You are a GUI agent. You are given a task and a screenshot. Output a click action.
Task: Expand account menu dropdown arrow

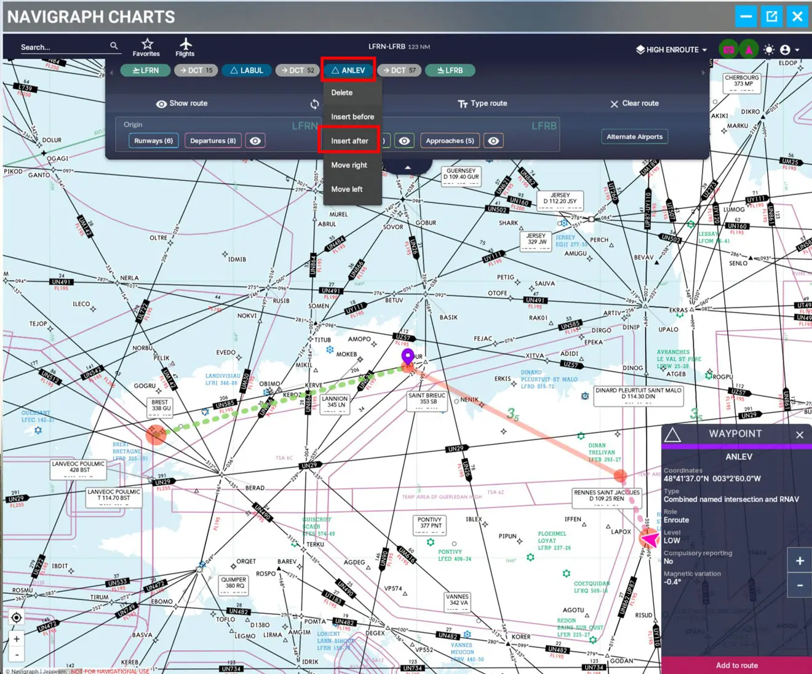pos(797,50)
